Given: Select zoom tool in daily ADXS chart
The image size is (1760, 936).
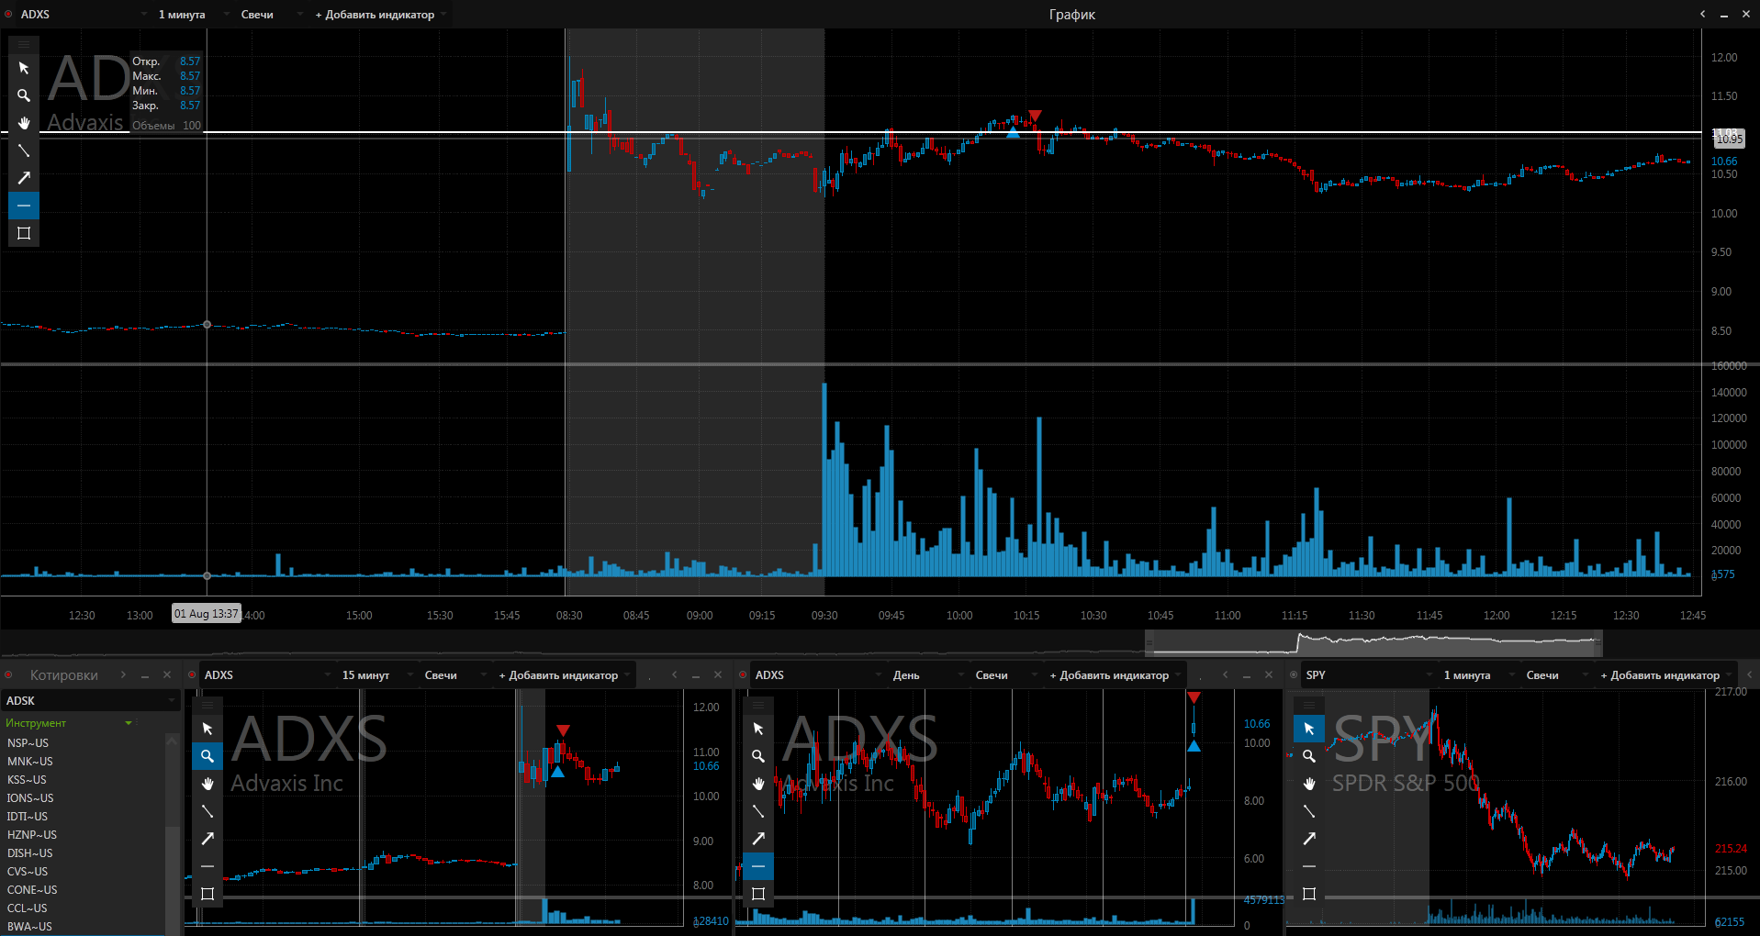Looking at the screenshot, I should [x=758, y=756].
